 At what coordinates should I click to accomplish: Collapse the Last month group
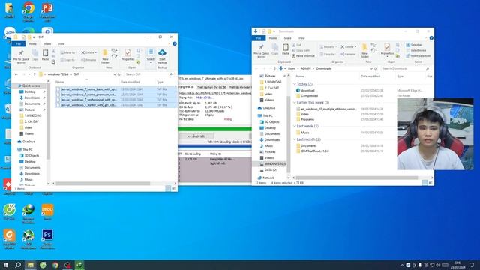pos(295,139)
